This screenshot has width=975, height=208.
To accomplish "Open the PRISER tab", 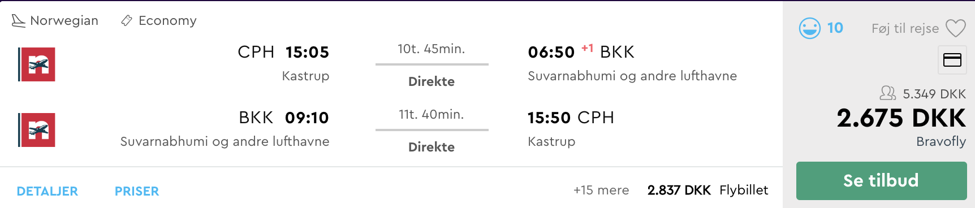I will 137,191.
